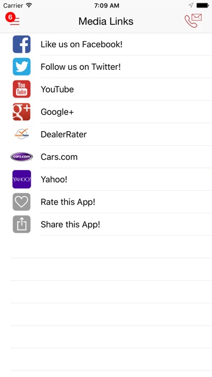This screenshot has width=212, height=377.
Task: Choose Share this App! option
Action: pos(106,224)
